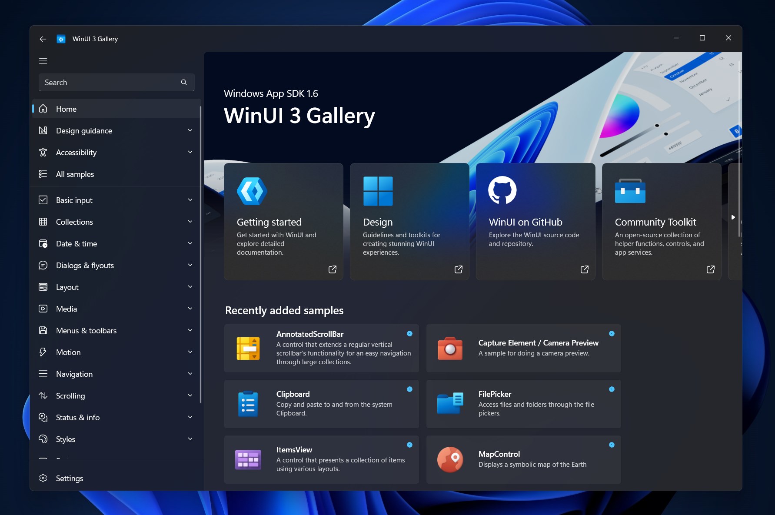Viewport: 775px width, 515px height.
Task: Click the Settings gear icon
Action: (43, 478)
